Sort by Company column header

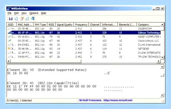coord(149,25)
